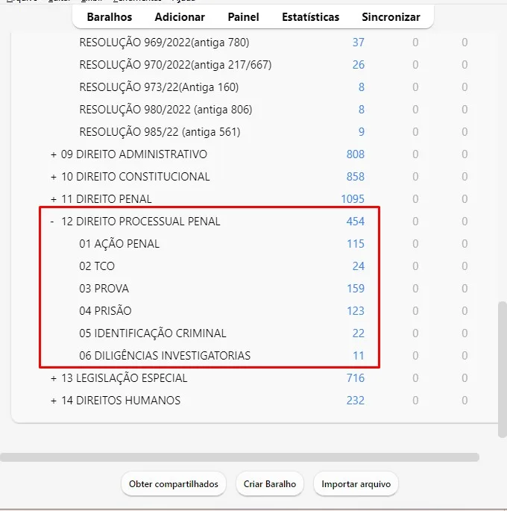Viewport: 507px width, 511px height.
Task: Expand the 09 DIREITO ADMINISTRATIVO deck
Action: [x=54, y=154]
